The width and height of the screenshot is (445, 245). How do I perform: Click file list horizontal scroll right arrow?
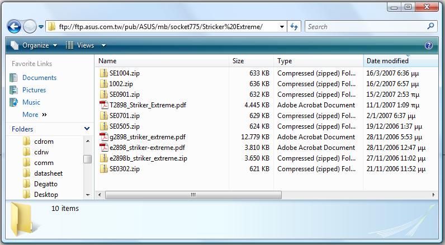point(433,195)
